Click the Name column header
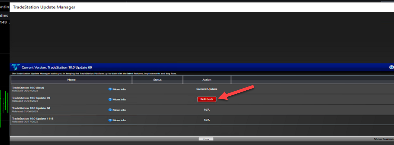The height and width of the screenshot is (145, 394). (71, 80)
